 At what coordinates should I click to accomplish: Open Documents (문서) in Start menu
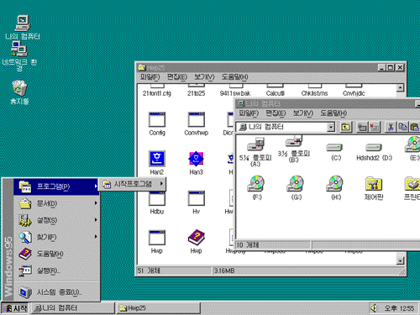[56, 203]
